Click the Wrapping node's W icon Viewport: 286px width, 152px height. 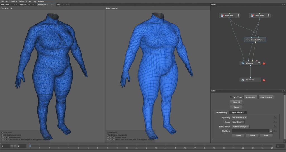click(x=243, y=63)
